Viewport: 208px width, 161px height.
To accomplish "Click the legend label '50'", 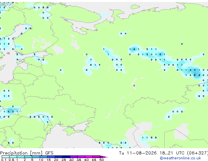I will coord(101,160).
